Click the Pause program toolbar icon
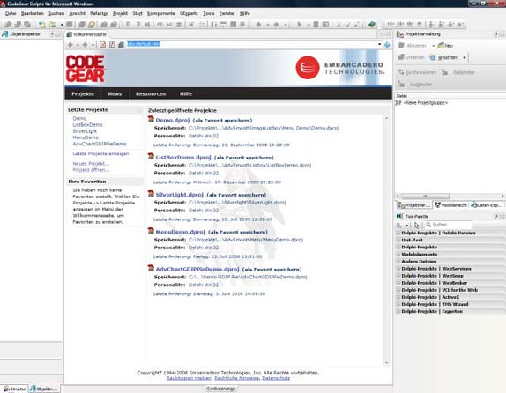 [x=316, y=24]
